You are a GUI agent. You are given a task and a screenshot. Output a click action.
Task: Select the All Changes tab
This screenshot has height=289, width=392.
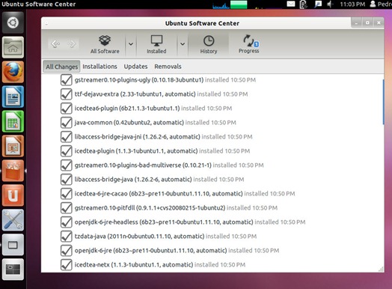pos(61,67)
